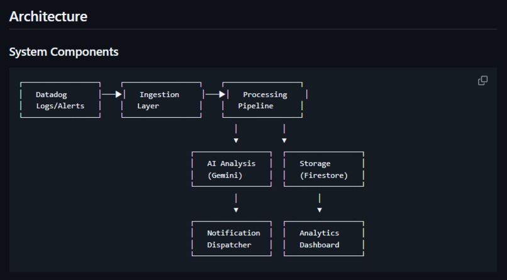
Task: Click the "(Gemini)" text in the diagram
Action: click(x=225, y=176)
